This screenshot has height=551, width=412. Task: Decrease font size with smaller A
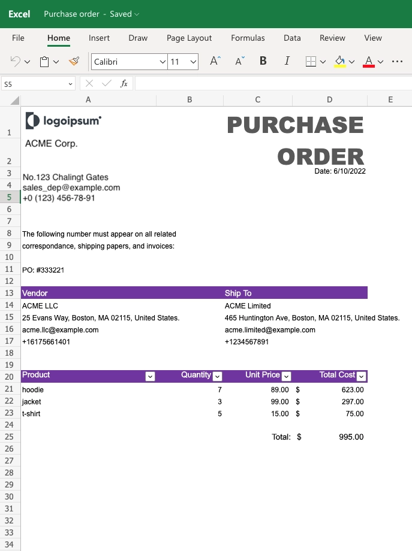point(239,61)
